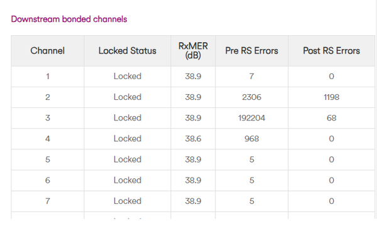
Task: Click the Pre RS Errors column header
Action: (252, 51)
